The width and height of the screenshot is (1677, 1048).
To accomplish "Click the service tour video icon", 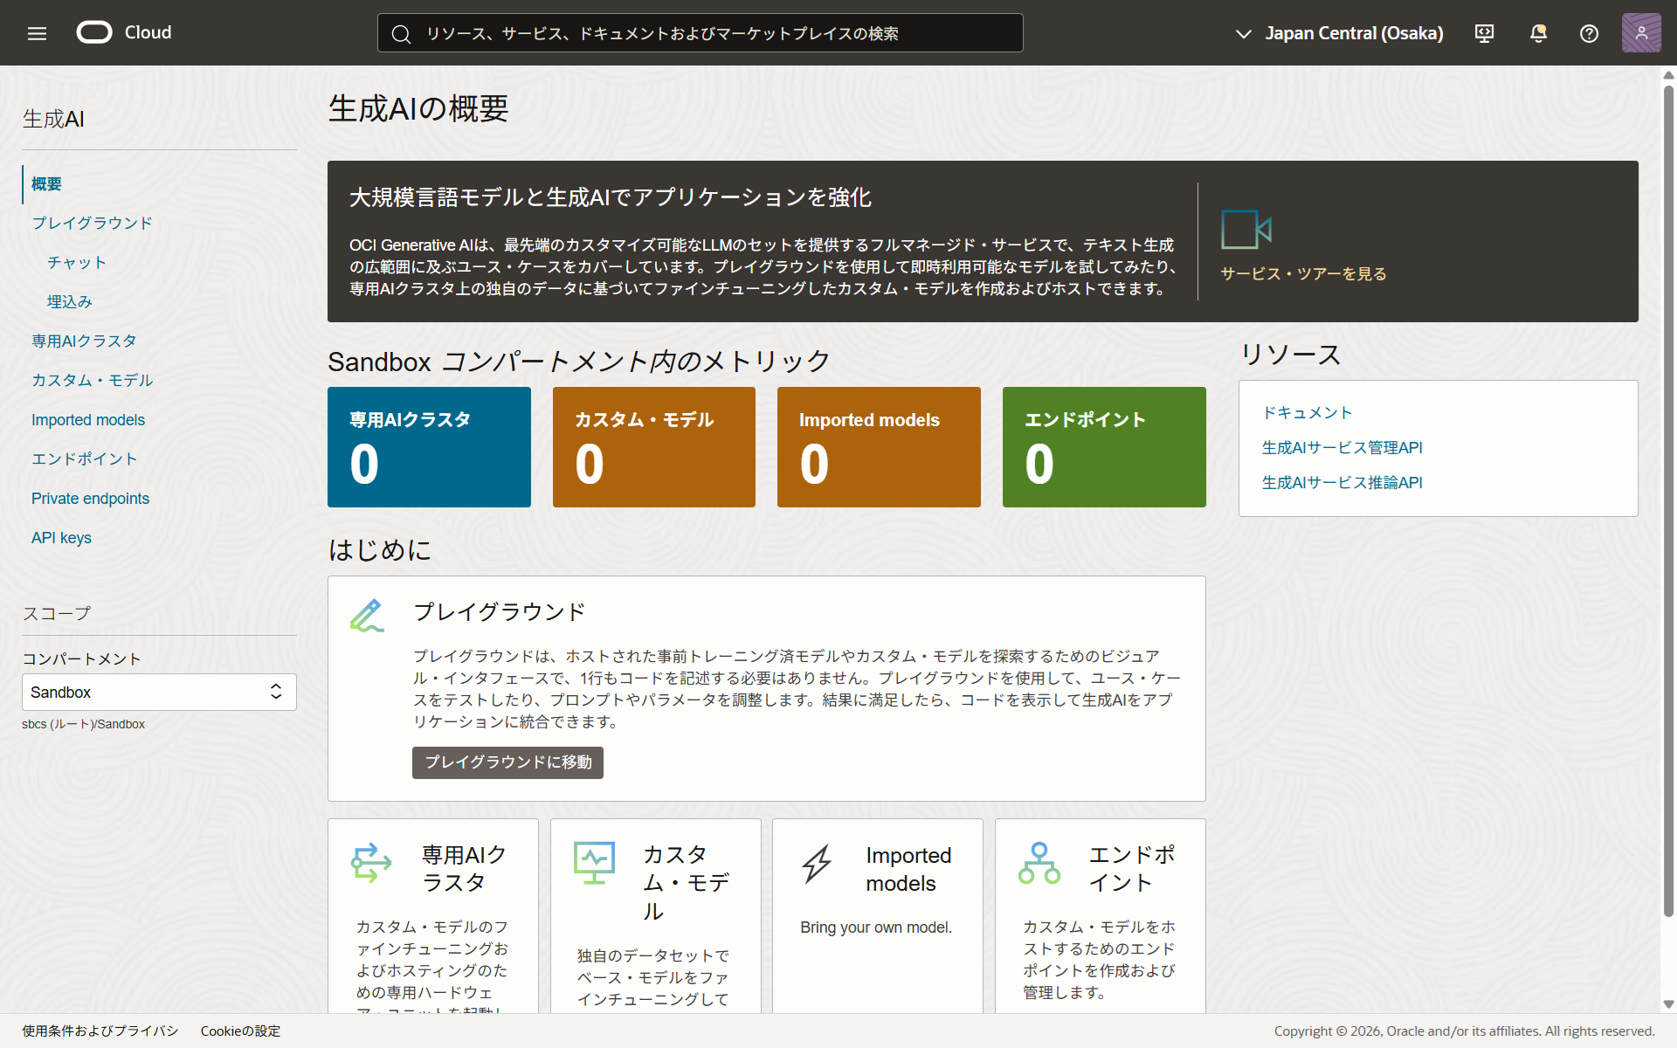I will click(x=1246, y=230).
